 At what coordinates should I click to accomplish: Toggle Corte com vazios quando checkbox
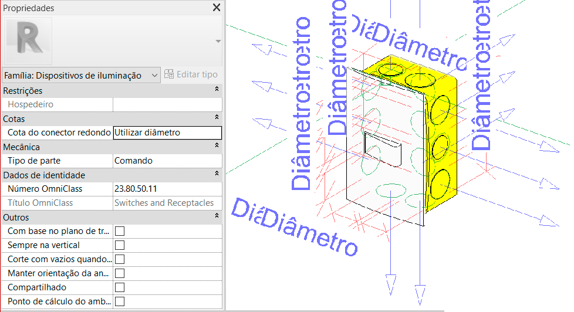tap(120, 259)
